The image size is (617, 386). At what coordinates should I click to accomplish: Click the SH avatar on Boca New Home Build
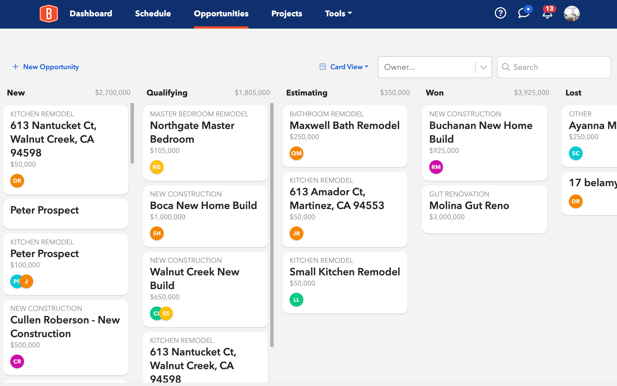(x=157, y=233)
